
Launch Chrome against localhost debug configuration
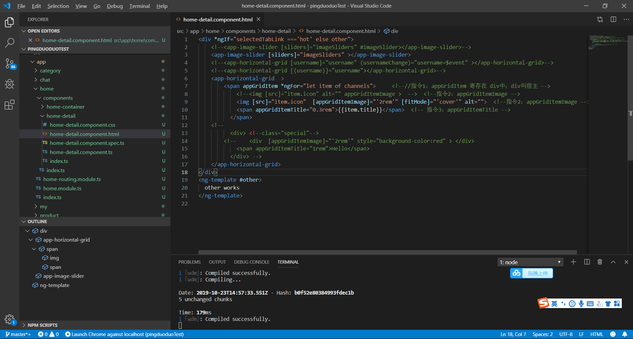(x=124, y=334)
